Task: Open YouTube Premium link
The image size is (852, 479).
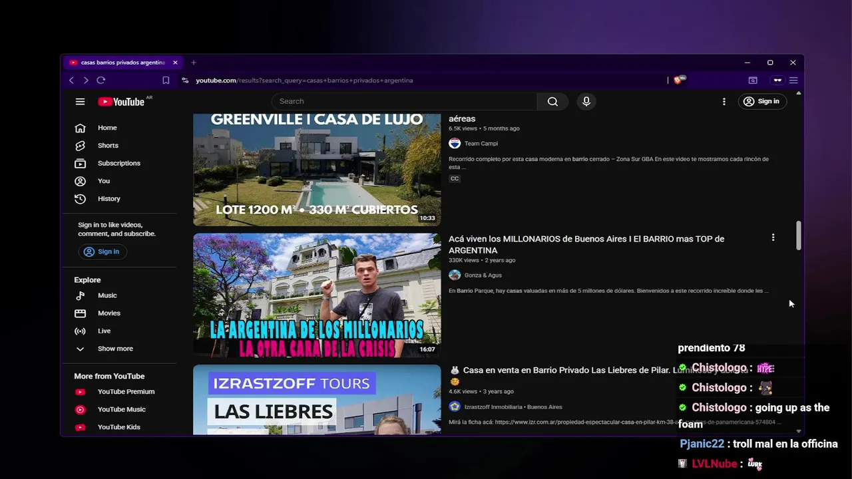Action: [120, 392]
